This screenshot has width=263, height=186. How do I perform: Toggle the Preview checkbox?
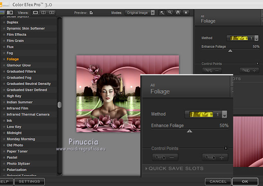(x=91, y=13)
